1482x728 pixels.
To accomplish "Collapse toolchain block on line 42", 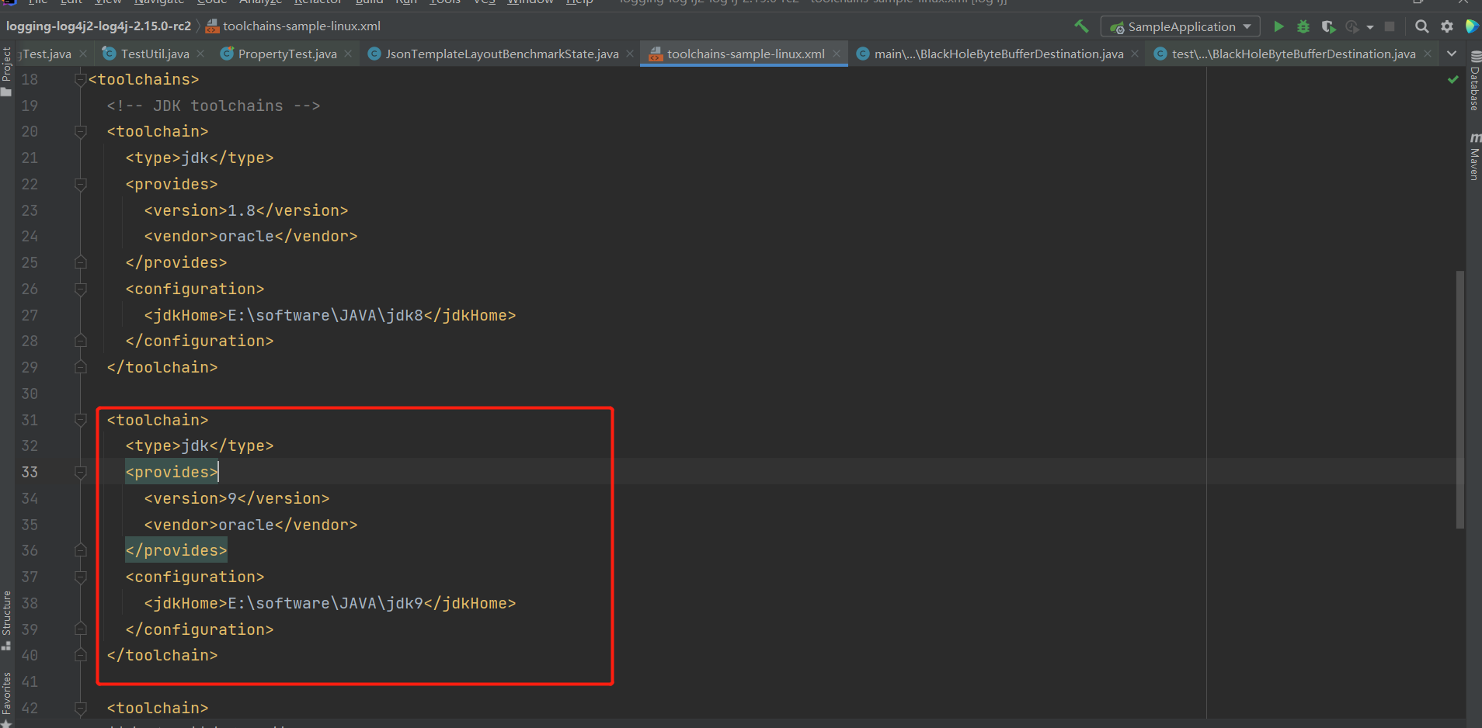I will [80, 708].
